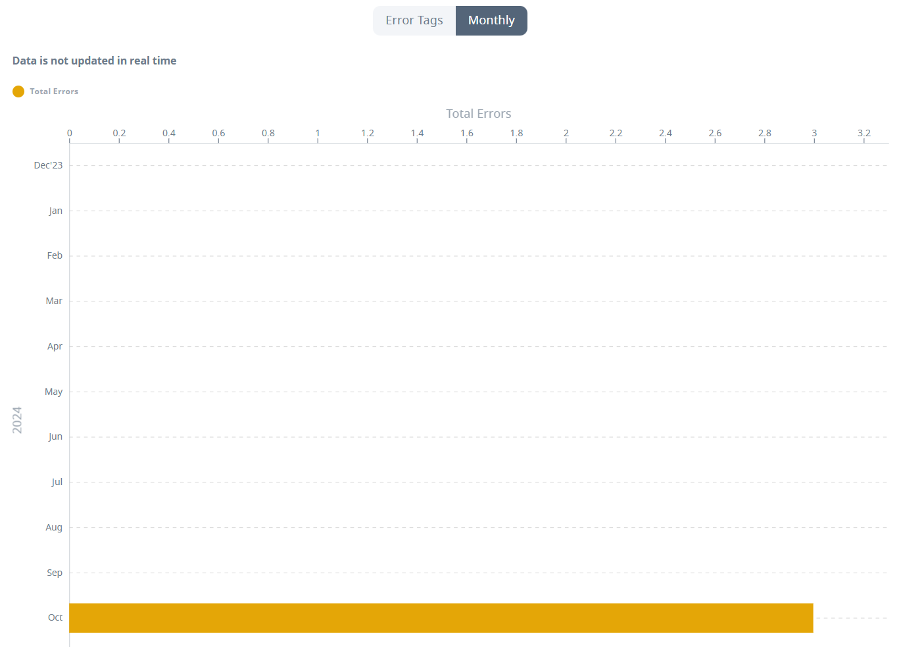Click the 1.6 axis tick value
901x647 pixels.
tap(467, 133)
